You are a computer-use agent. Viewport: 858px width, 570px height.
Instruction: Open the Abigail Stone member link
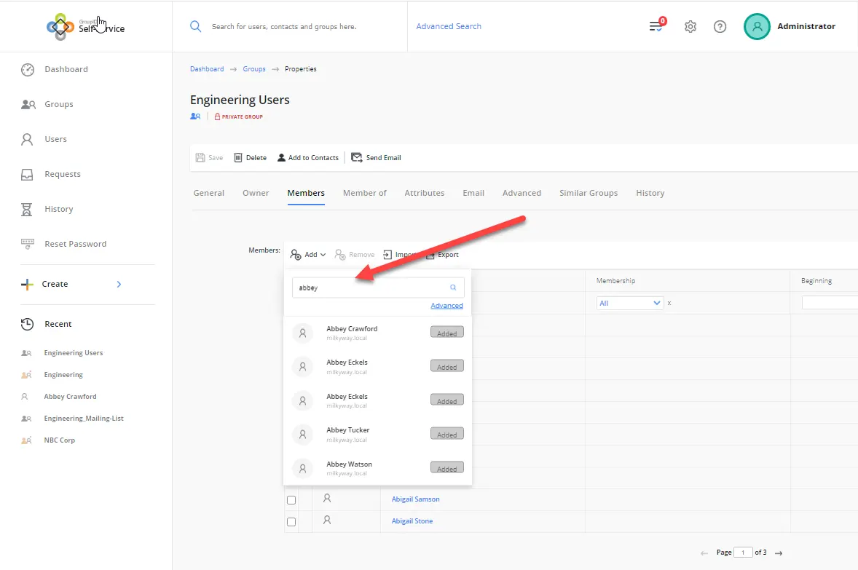pos(412,521)
